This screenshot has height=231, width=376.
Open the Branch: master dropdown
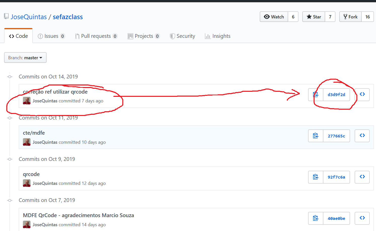tap(25, 58)
